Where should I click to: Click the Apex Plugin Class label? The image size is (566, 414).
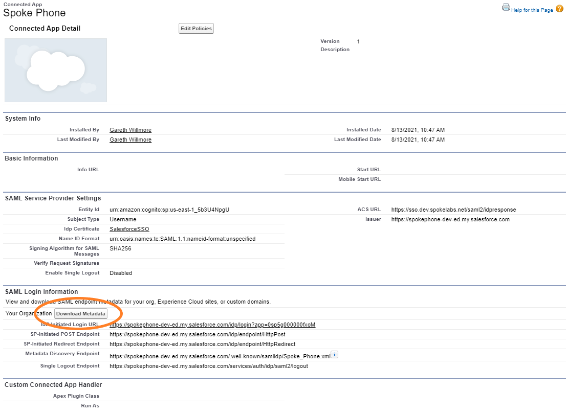(x=76, y=396)
